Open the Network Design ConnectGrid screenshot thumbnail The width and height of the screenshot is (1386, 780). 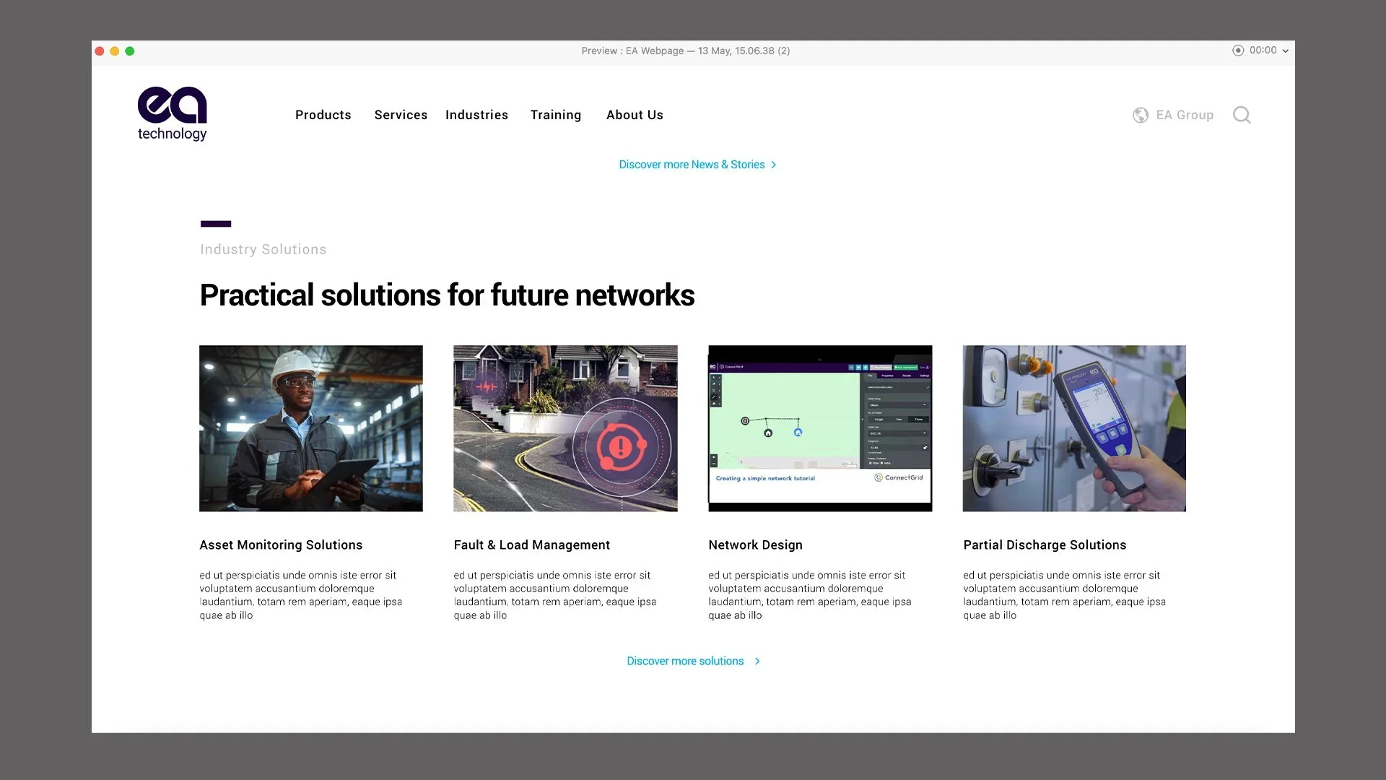click(820, 428)
